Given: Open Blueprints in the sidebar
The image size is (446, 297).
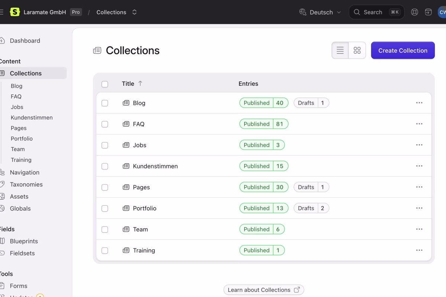Looking at the screenshot, I should click(24, 241).
